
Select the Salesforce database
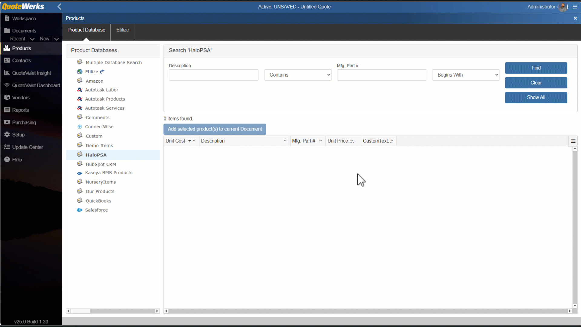[96, 210]
